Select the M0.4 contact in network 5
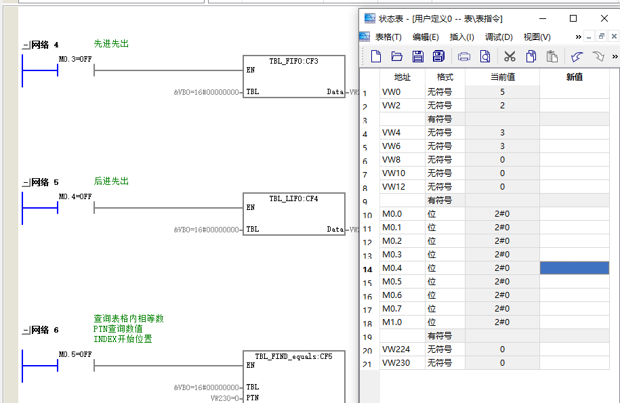Screen dimensions: 620x403 coord(75,208)
